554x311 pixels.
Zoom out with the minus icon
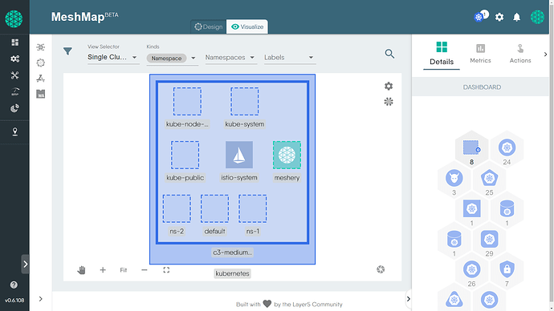tap(145, 270)
